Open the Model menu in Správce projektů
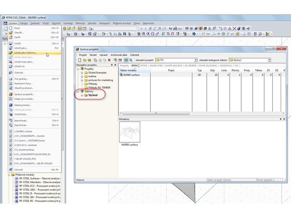 coord(93,55)
